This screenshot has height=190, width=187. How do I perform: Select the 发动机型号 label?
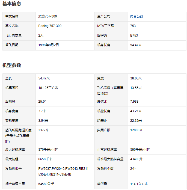pyautogui.click(x=13, y=169)
